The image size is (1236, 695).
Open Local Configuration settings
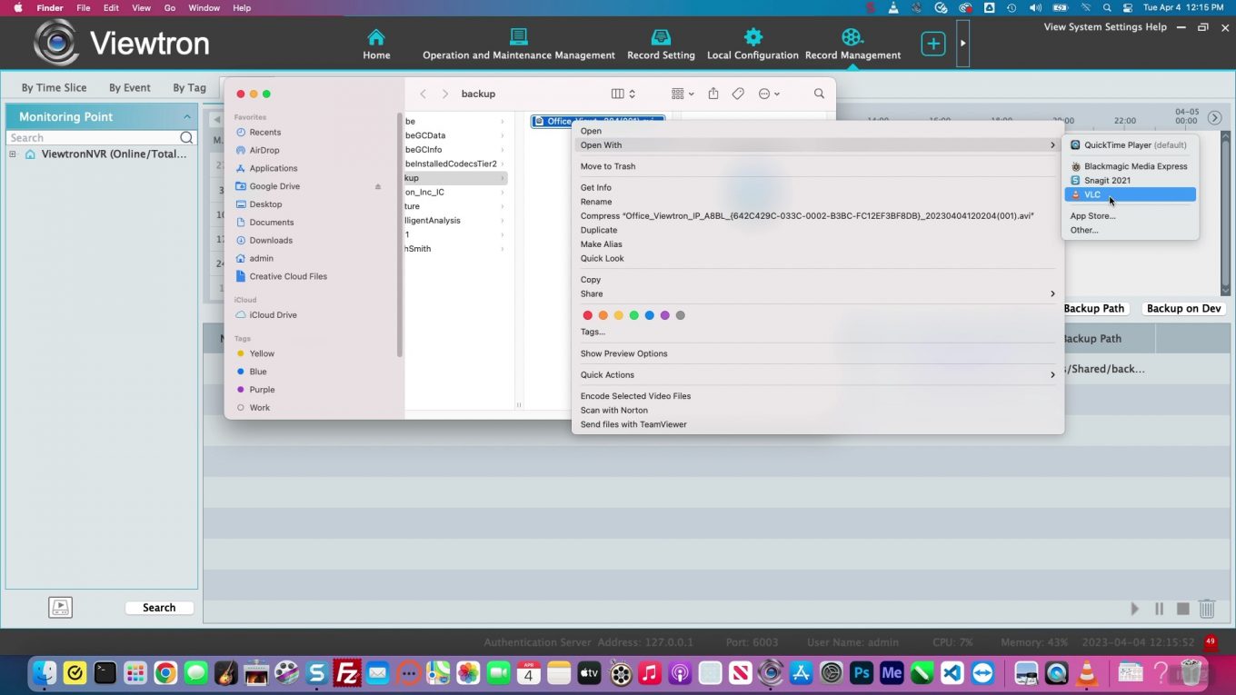click(x=753, y=43)
